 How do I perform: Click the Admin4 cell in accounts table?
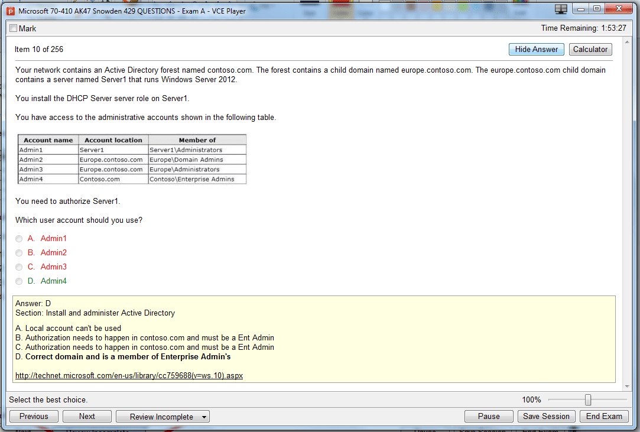48,179
